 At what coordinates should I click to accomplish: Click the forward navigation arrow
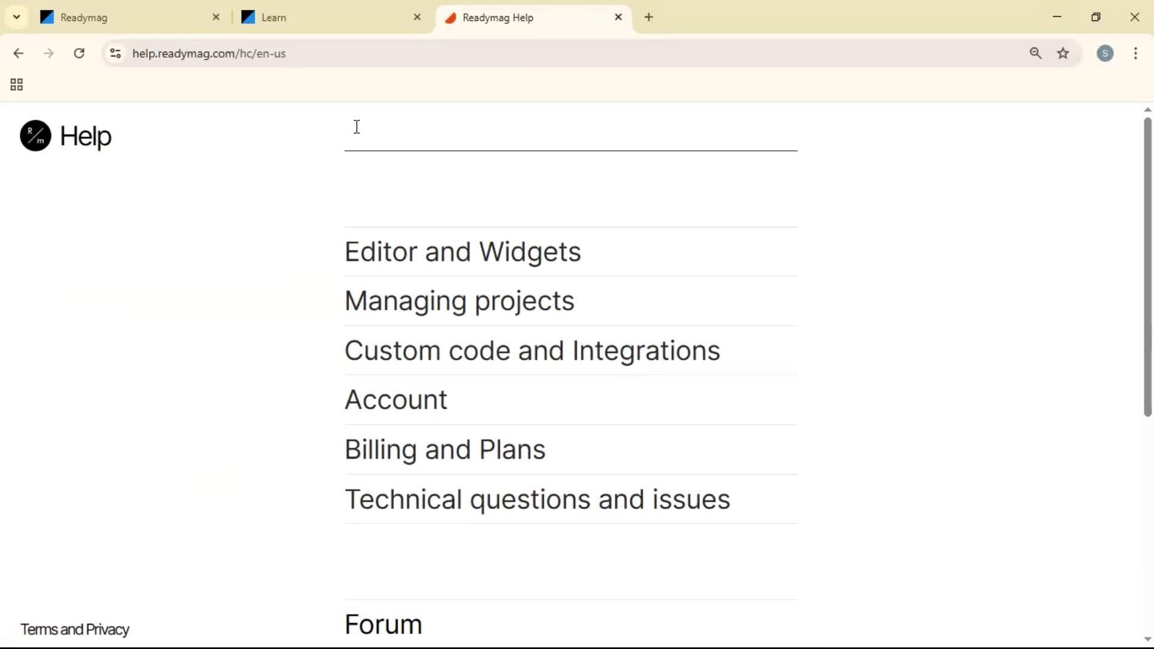[48, 53]
